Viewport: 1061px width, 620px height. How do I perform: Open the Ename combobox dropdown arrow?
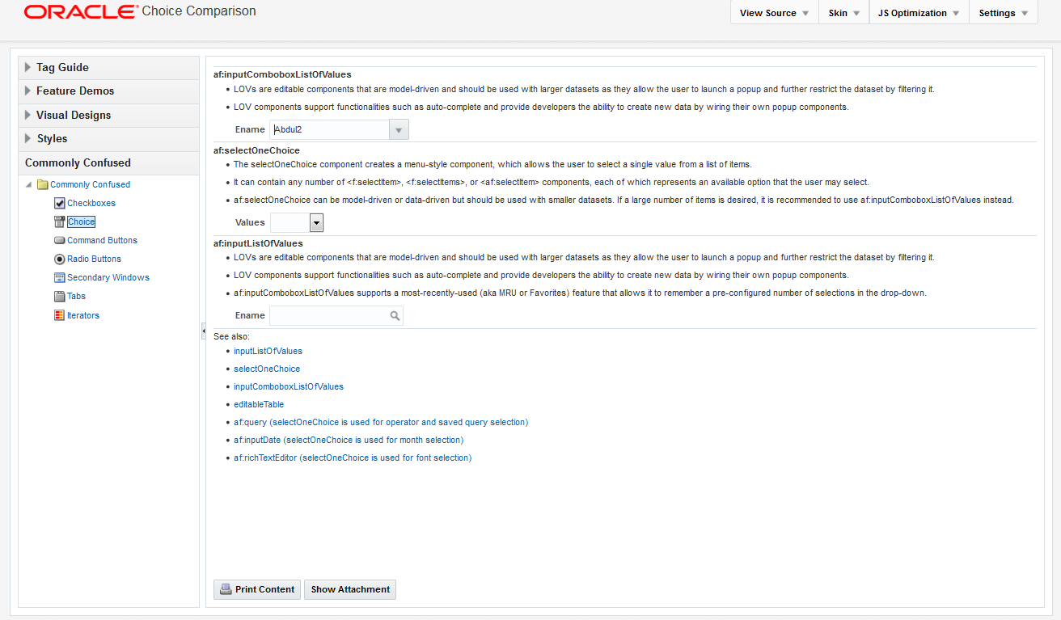click(399, 129)
